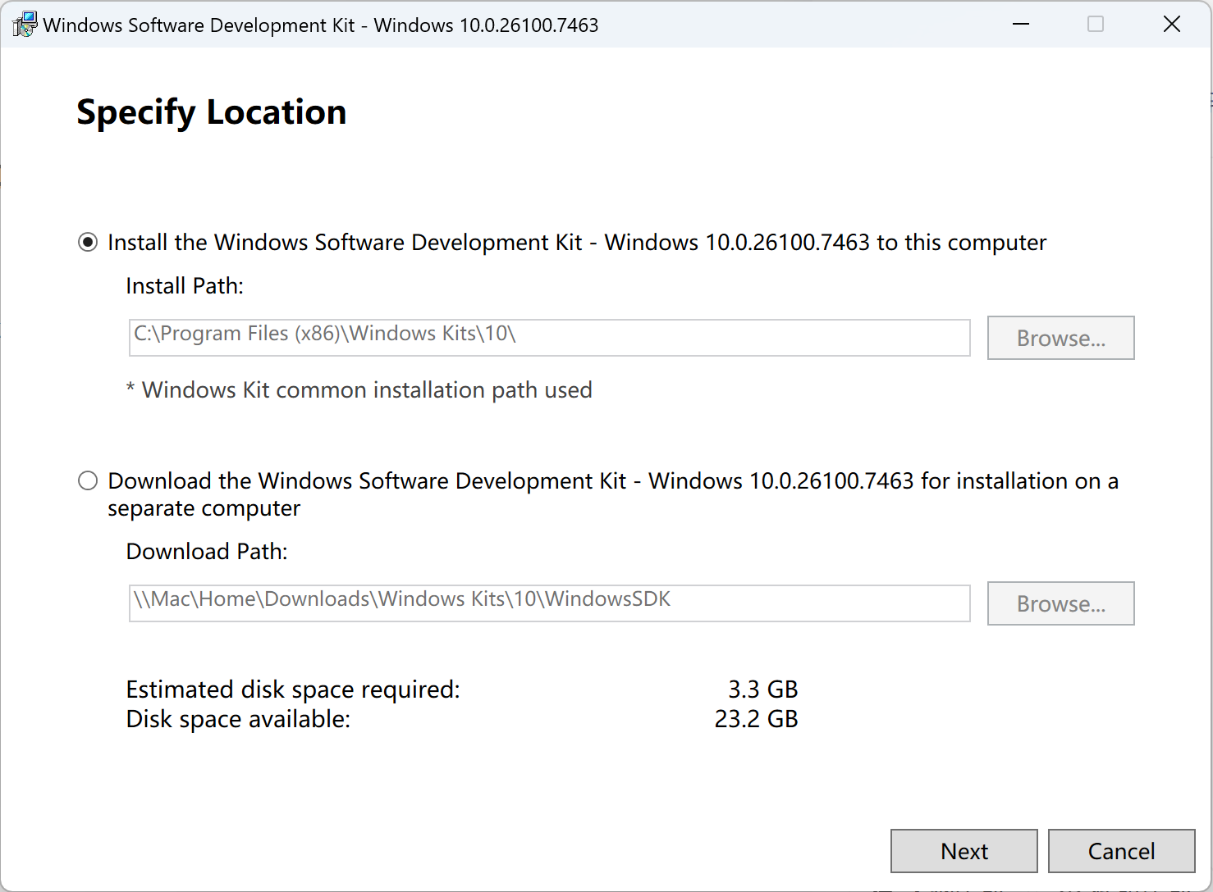Click inside the Download Path field
Screen dimensions: 1213x892
pyautogui.click(x=548, y=603)
